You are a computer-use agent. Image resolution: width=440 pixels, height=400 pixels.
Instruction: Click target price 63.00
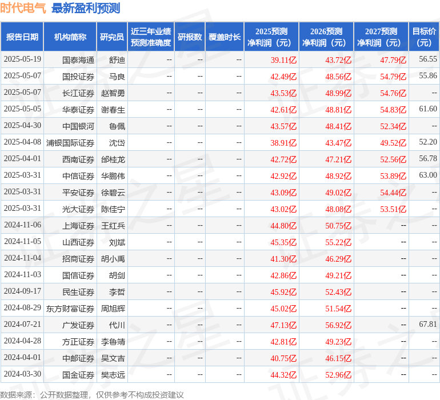428,175
